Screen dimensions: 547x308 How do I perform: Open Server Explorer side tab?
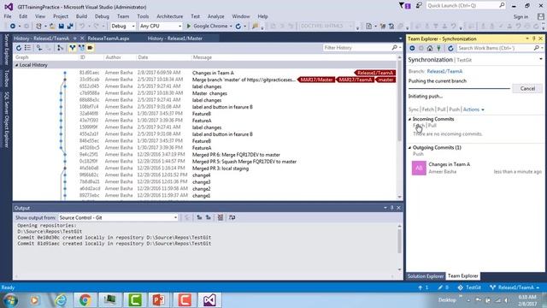(6, 50)
